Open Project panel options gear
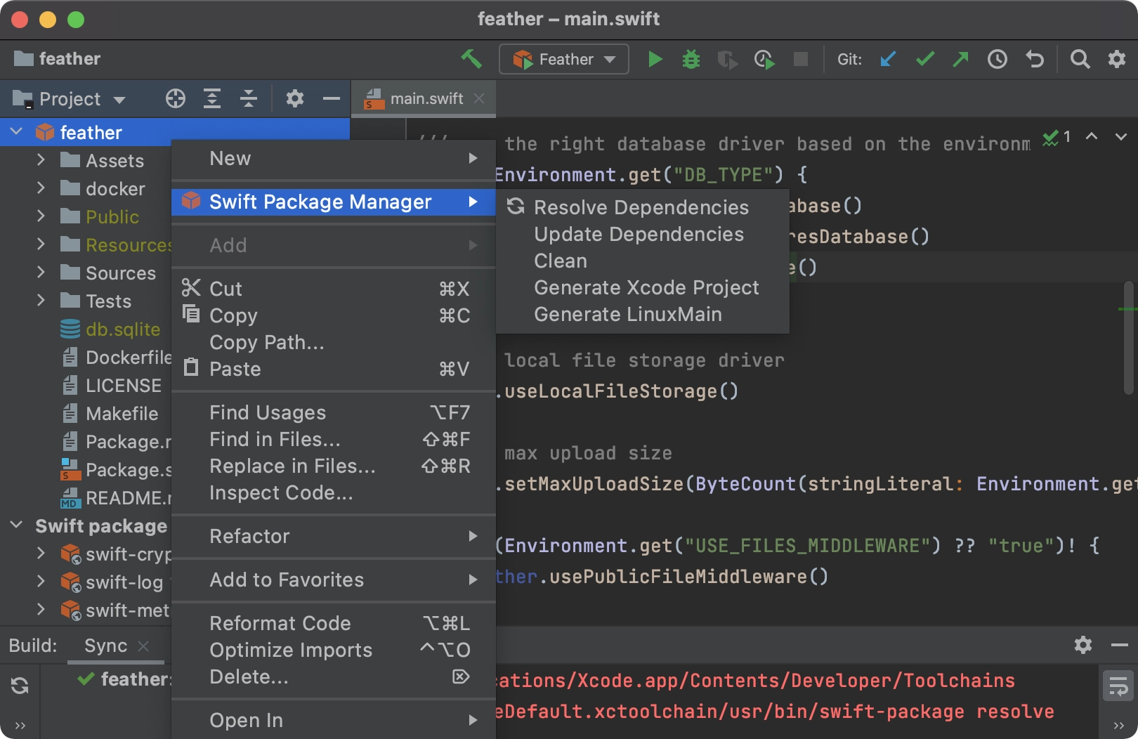This screenshot has width=1138, height=739. point(295,98)
